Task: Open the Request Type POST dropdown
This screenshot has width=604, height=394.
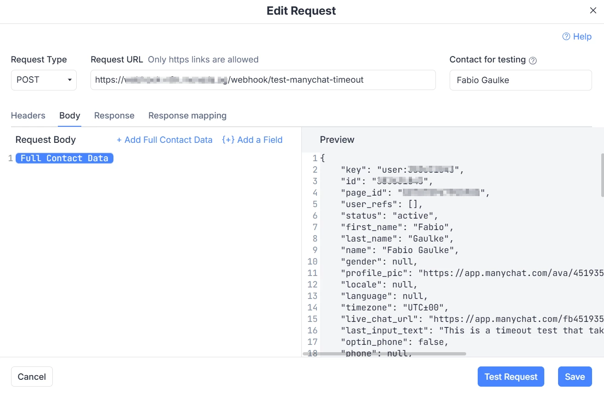Action: pyautogui.click(x=44, y=80)
